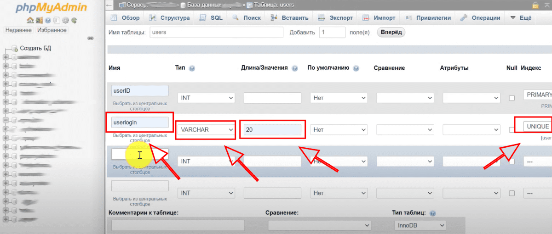This screenshot has width=552, height=234.
Task: Open the collation dropdown in userlogin row
Action: pyautogui.click(x=405, y=130)
